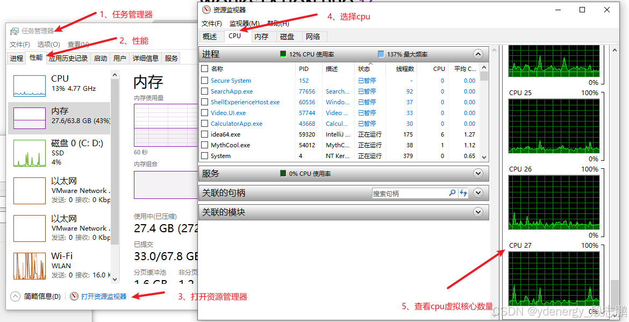Click the resource monitor icon beside 打开资源监视器
Screen dimensions: 629x322
[74, 296]
